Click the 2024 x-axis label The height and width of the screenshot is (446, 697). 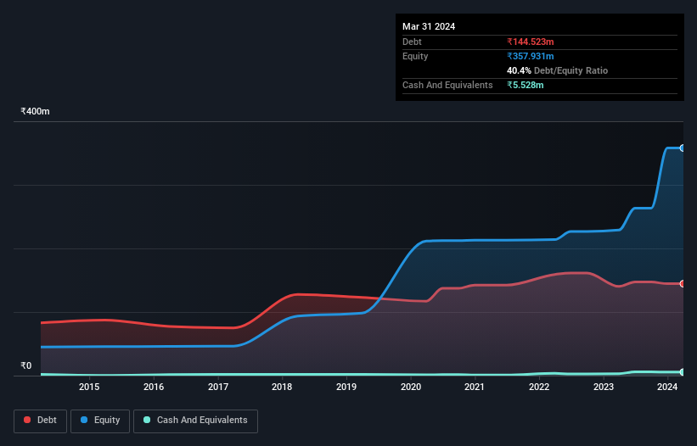(x=667, y=387)
